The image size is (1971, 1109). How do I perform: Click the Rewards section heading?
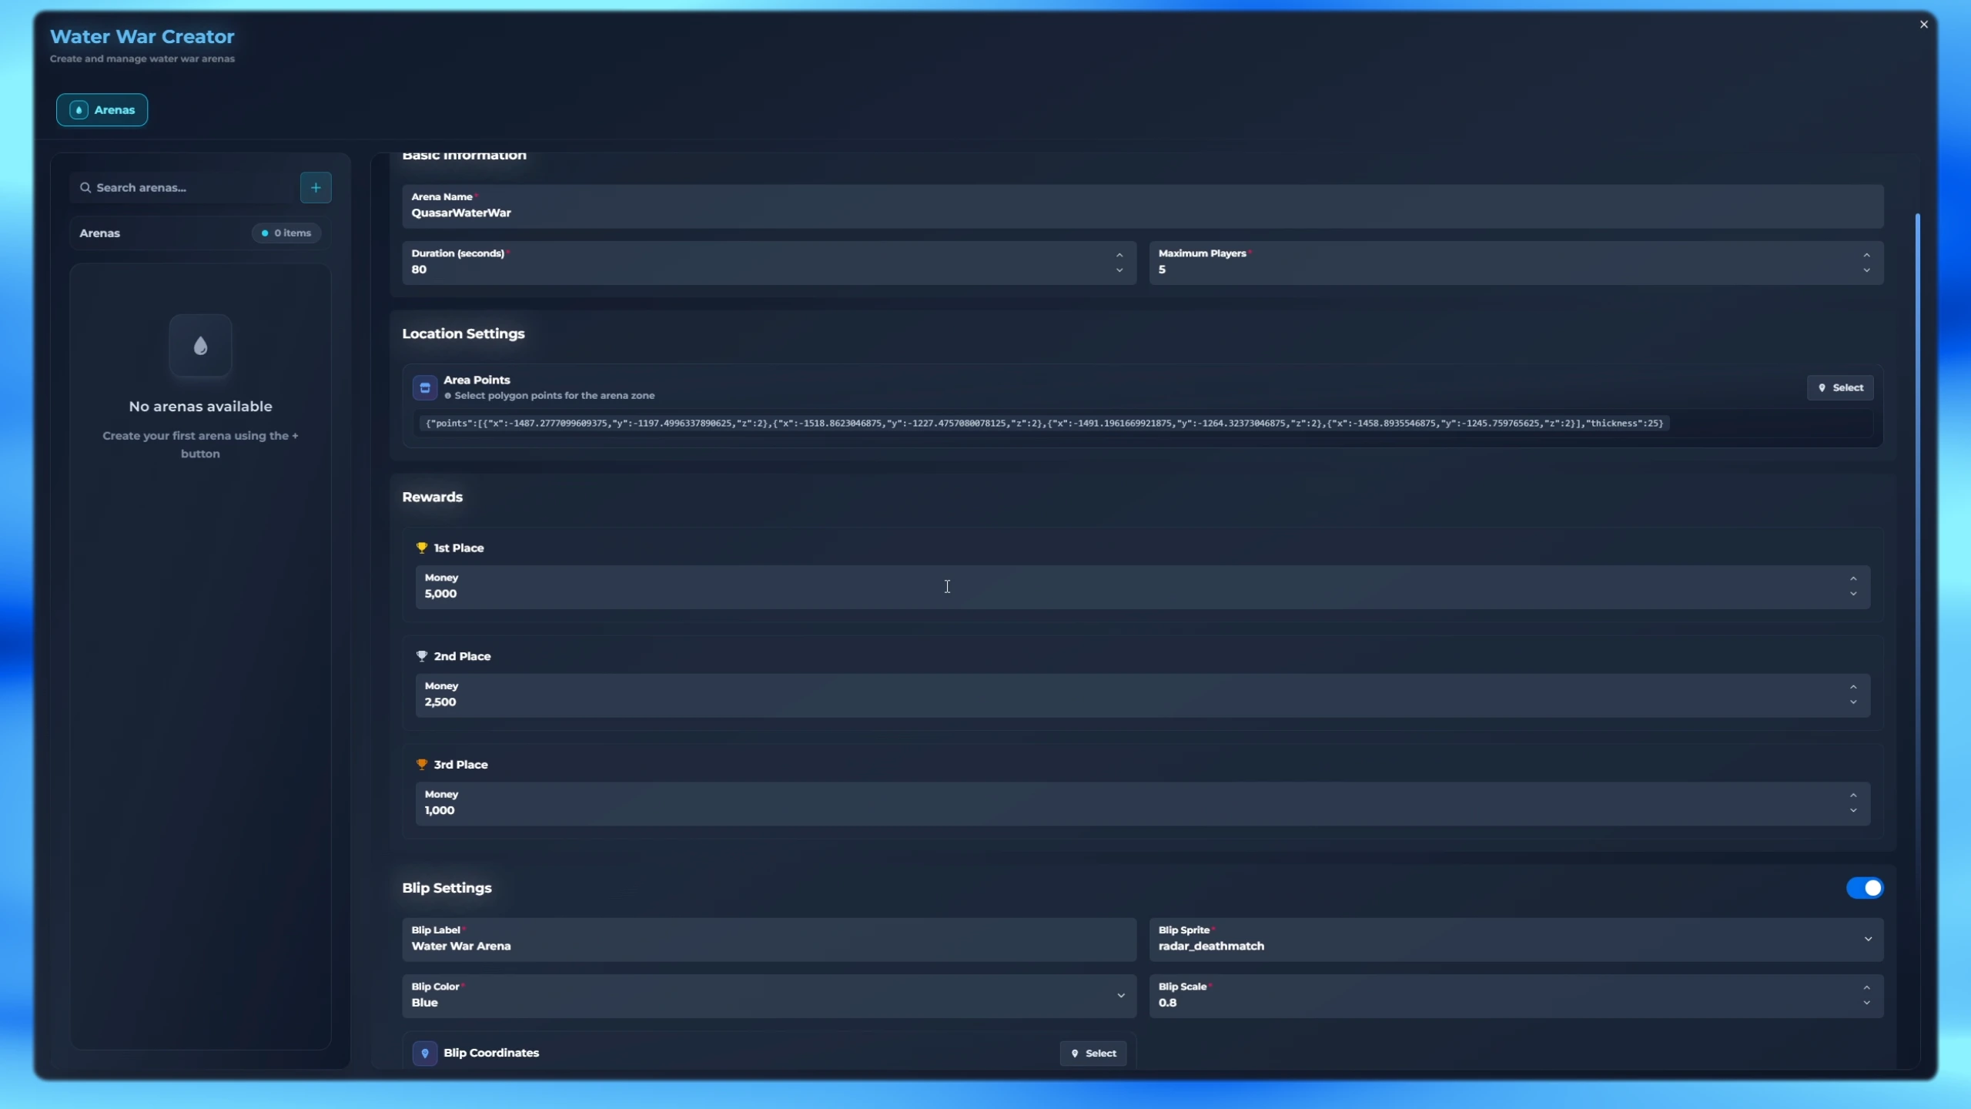point(432,497)
